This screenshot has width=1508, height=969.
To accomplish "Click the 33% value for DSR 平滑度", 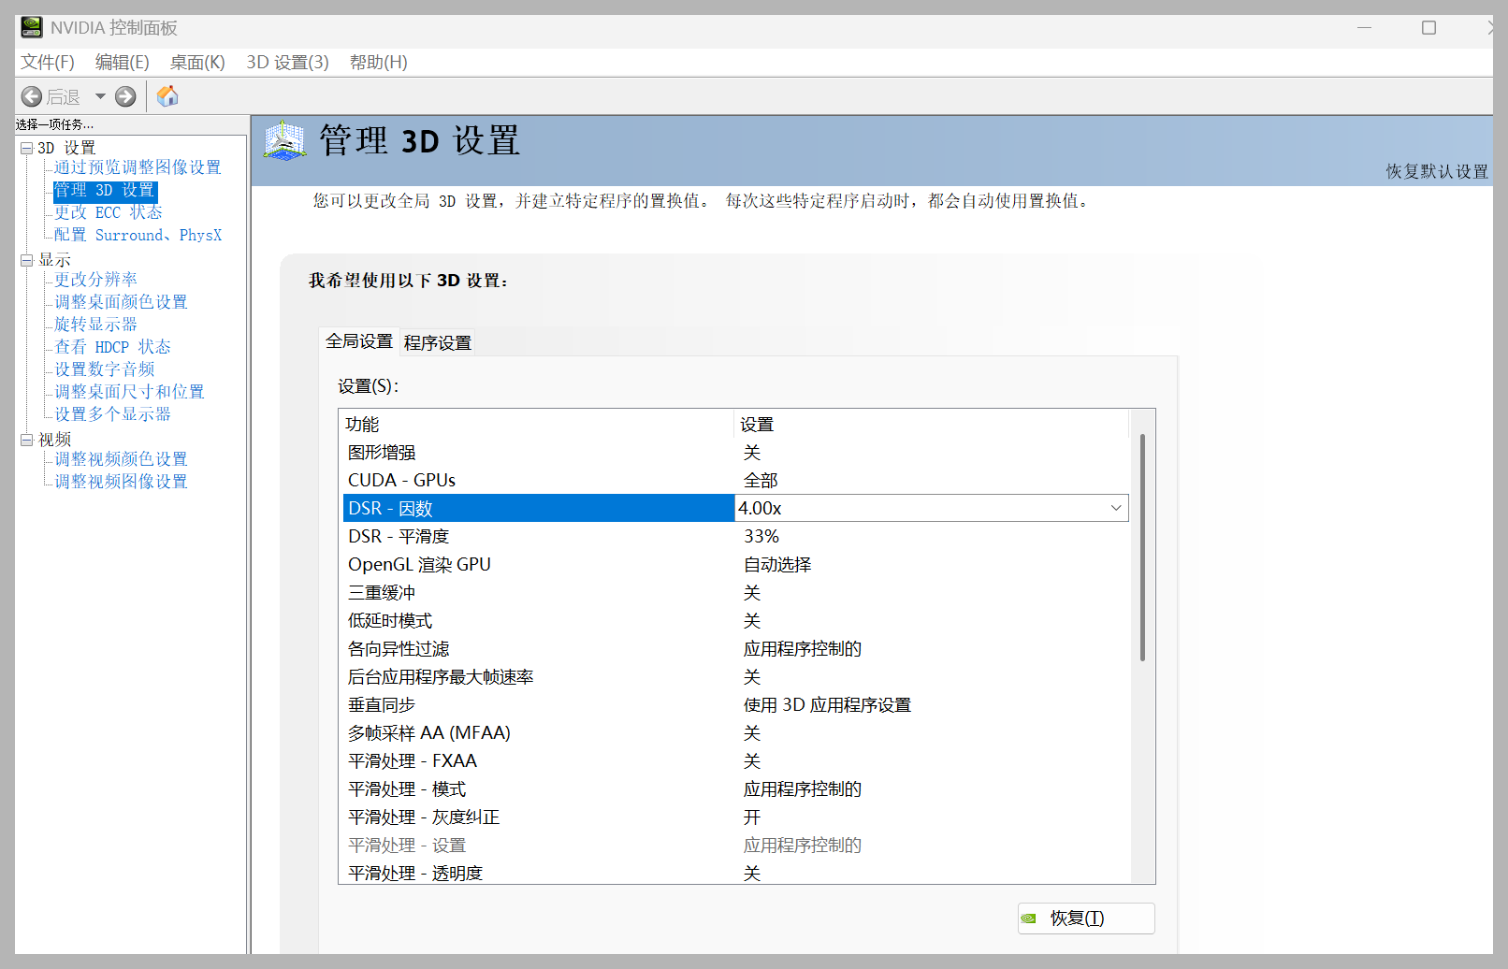I will pyautogui.click(x=761, y=536).
